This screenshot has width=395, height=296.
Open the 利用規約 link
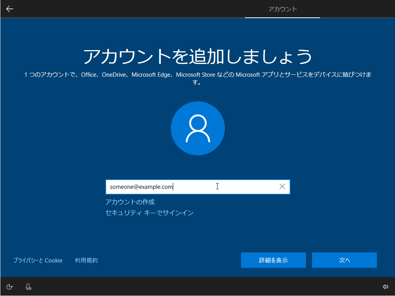click(86, 260)
